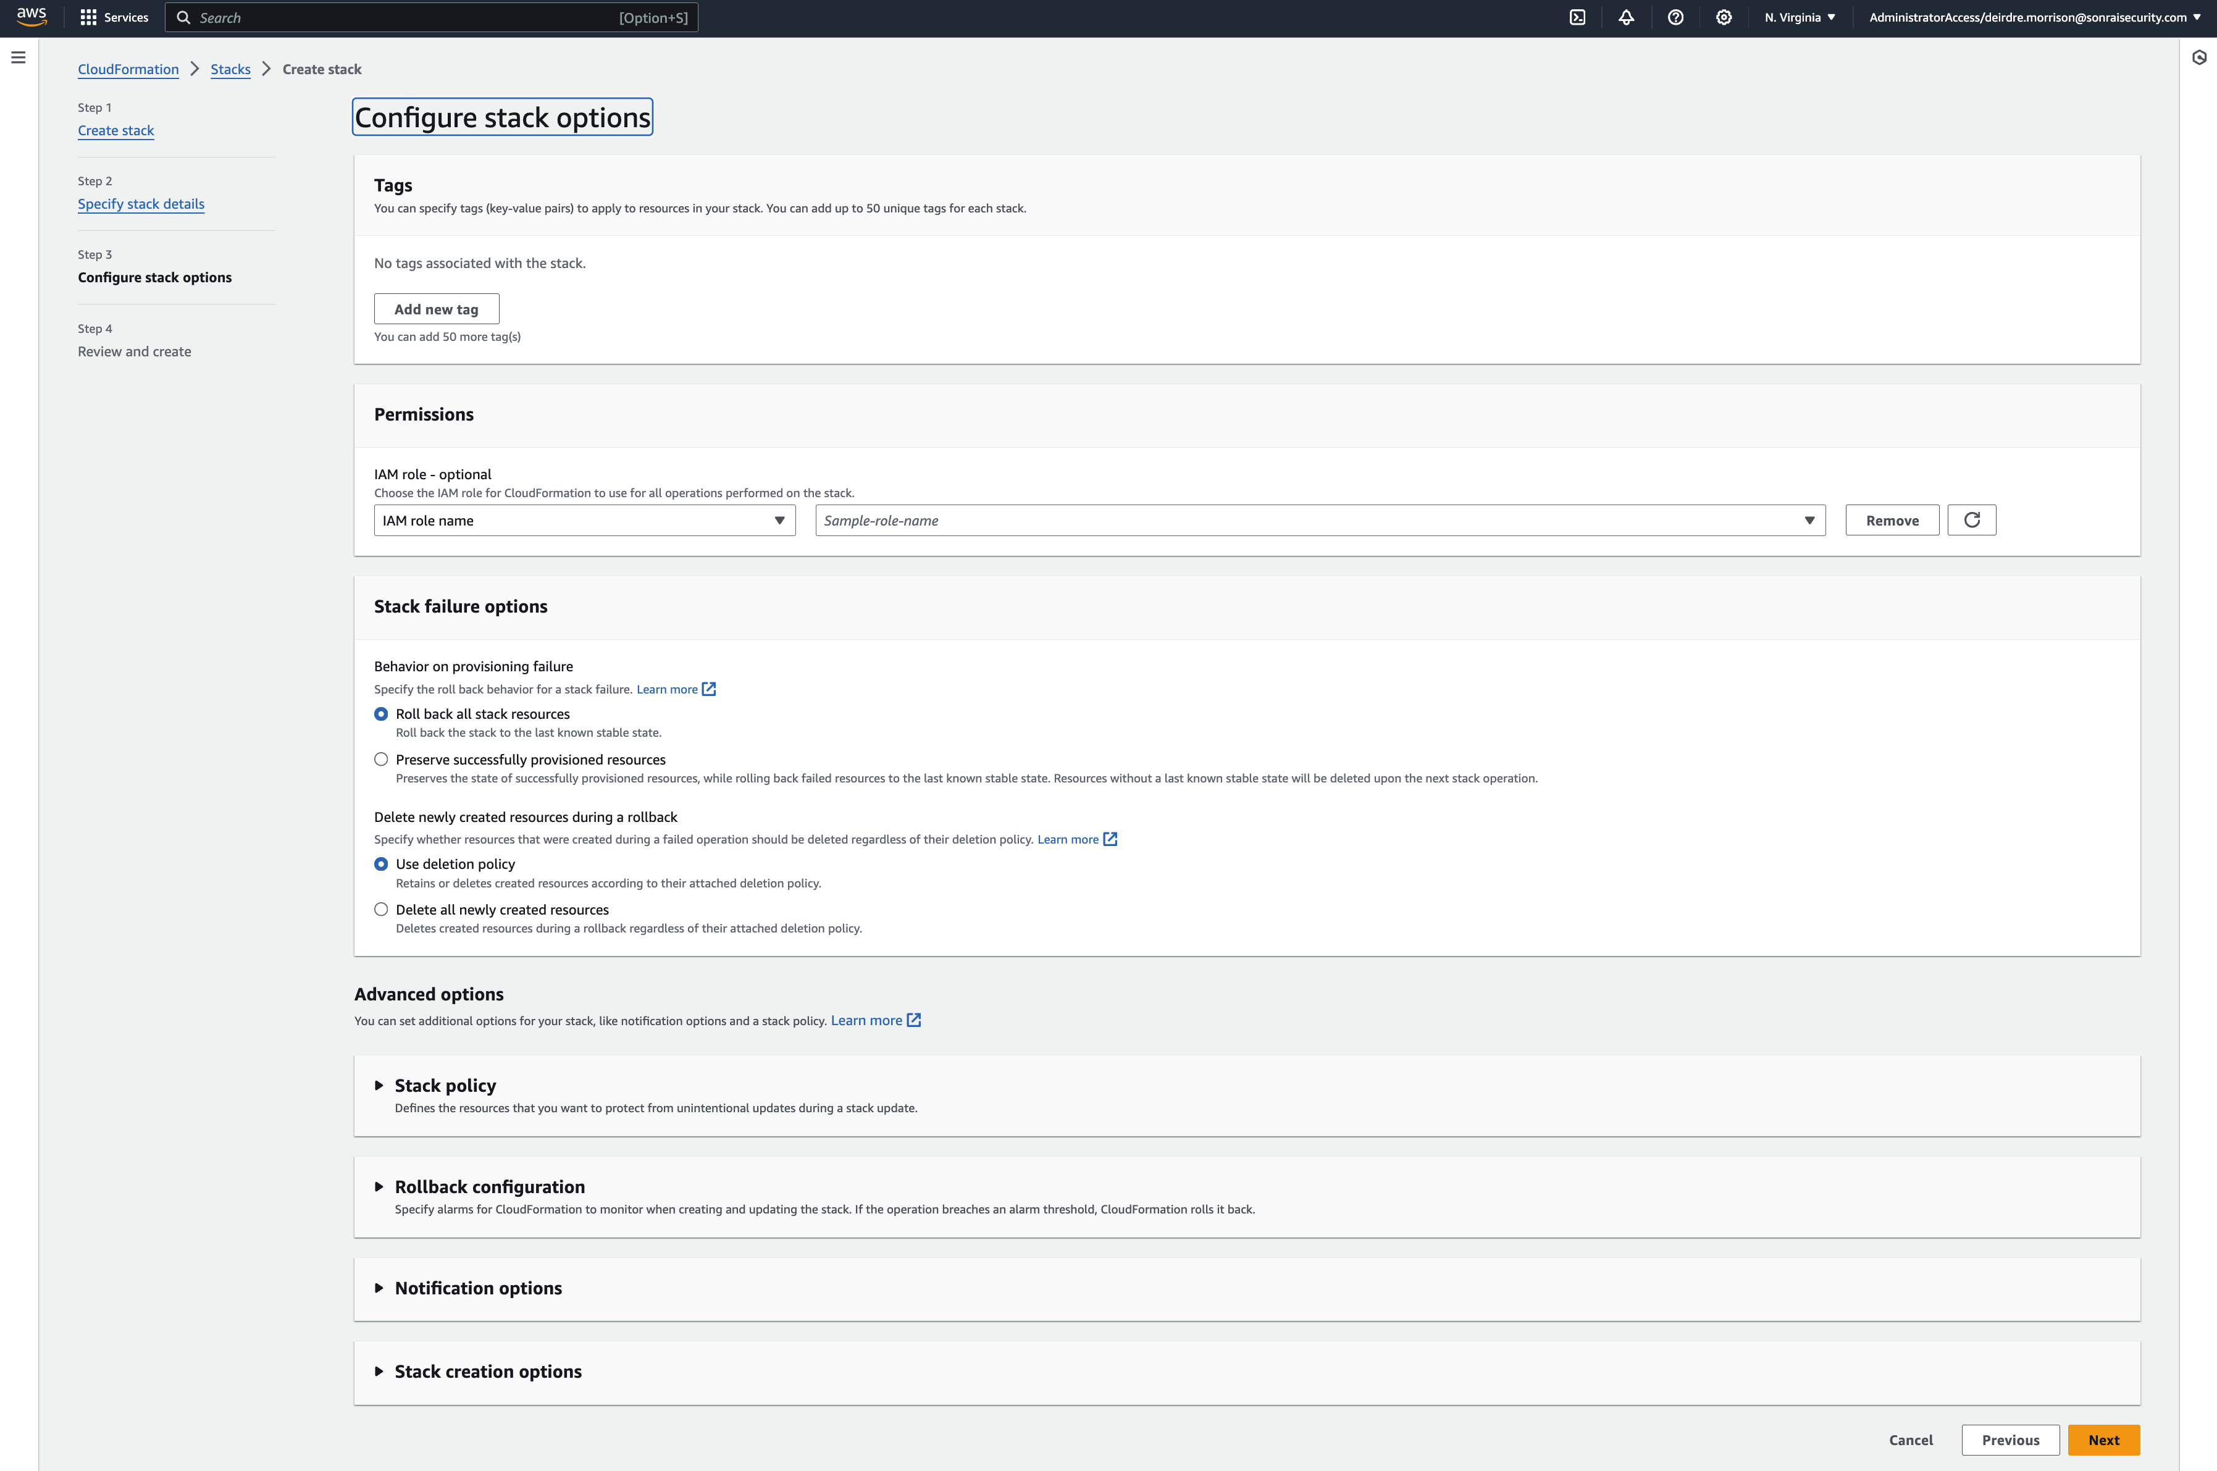The image size is (2217, 1471).
Task: Refresh the IAM role list
Action: 1971,520
